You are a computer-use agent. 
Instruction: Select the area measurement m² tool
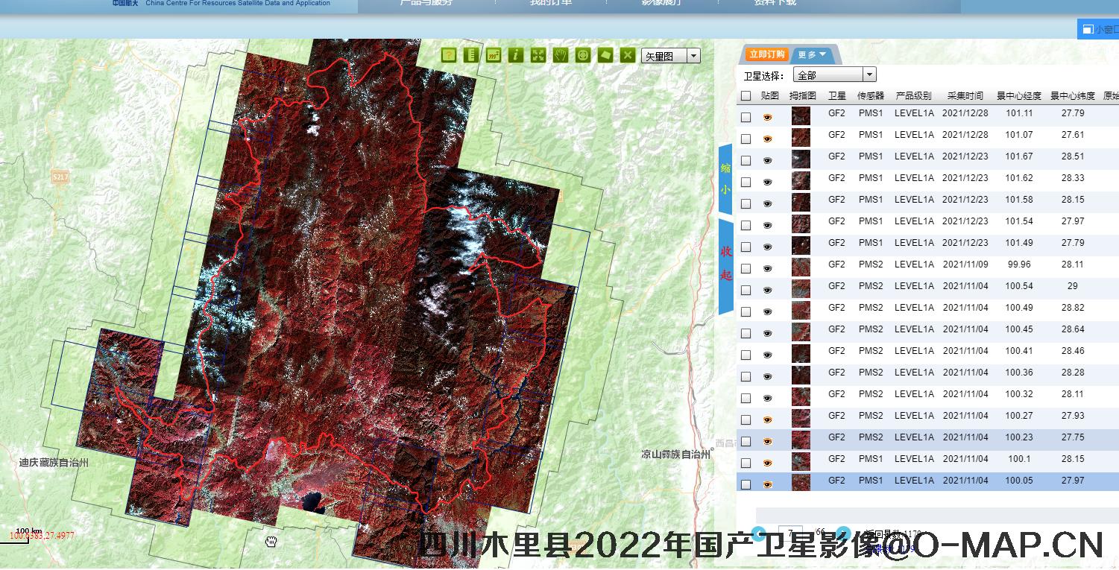(x=493, y=55)
